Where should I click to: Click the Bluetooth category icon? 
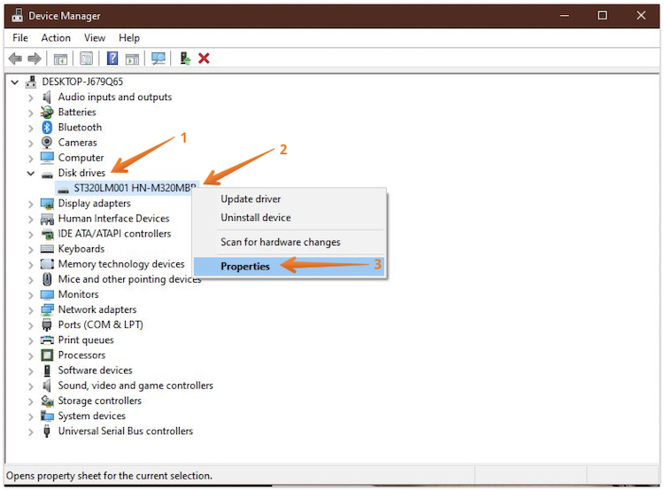click(47, 128)
